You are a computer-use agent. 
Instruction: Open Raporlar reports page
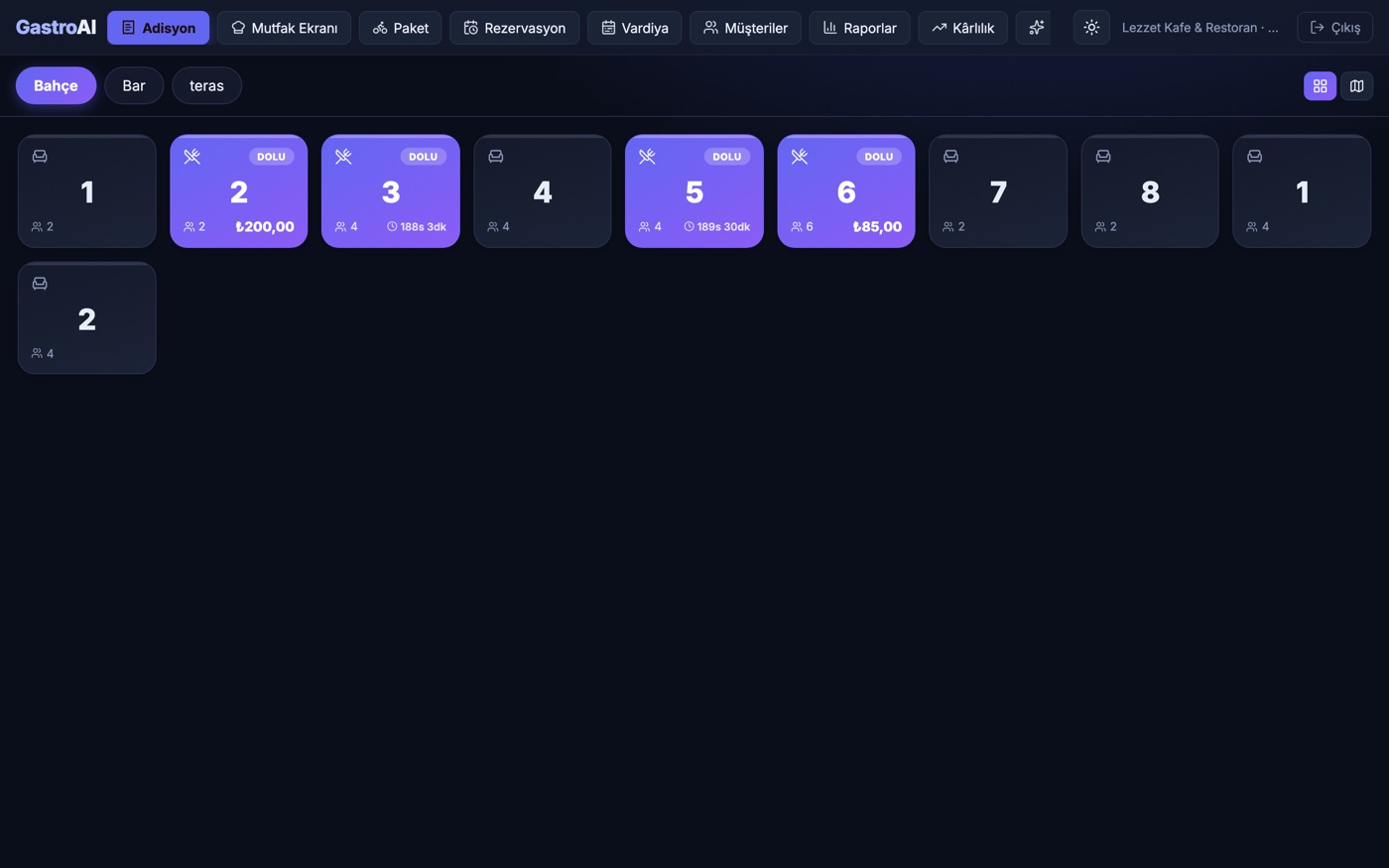[x=859, y=28]
